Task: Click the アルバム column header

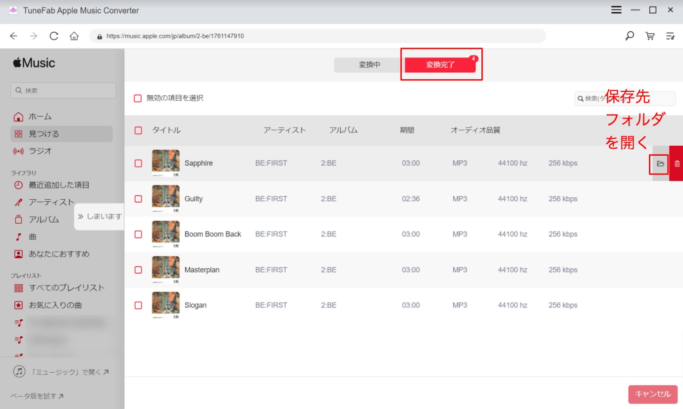Action: 343,130
